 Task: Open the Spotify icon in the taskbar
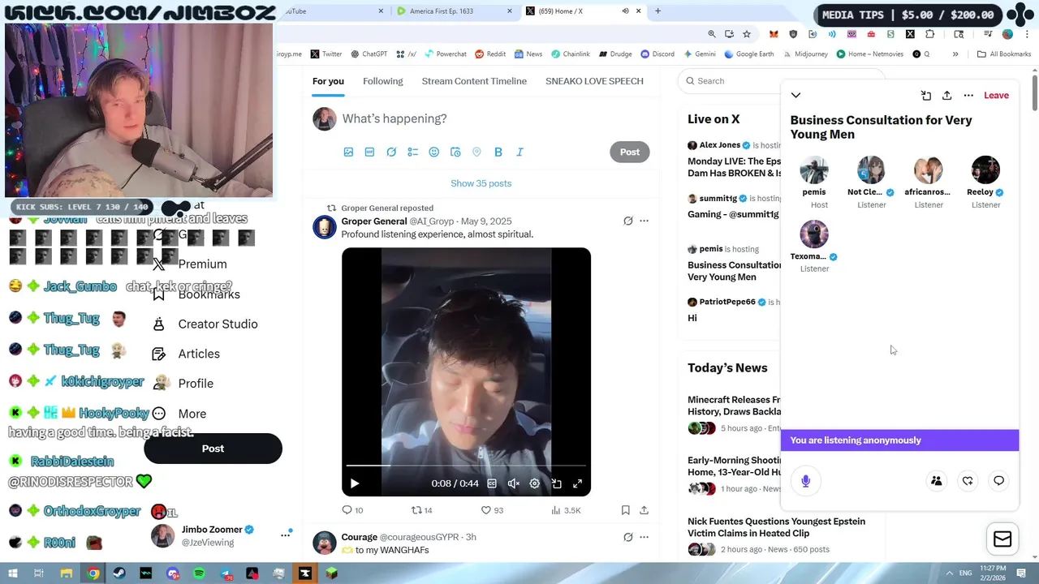199,573
